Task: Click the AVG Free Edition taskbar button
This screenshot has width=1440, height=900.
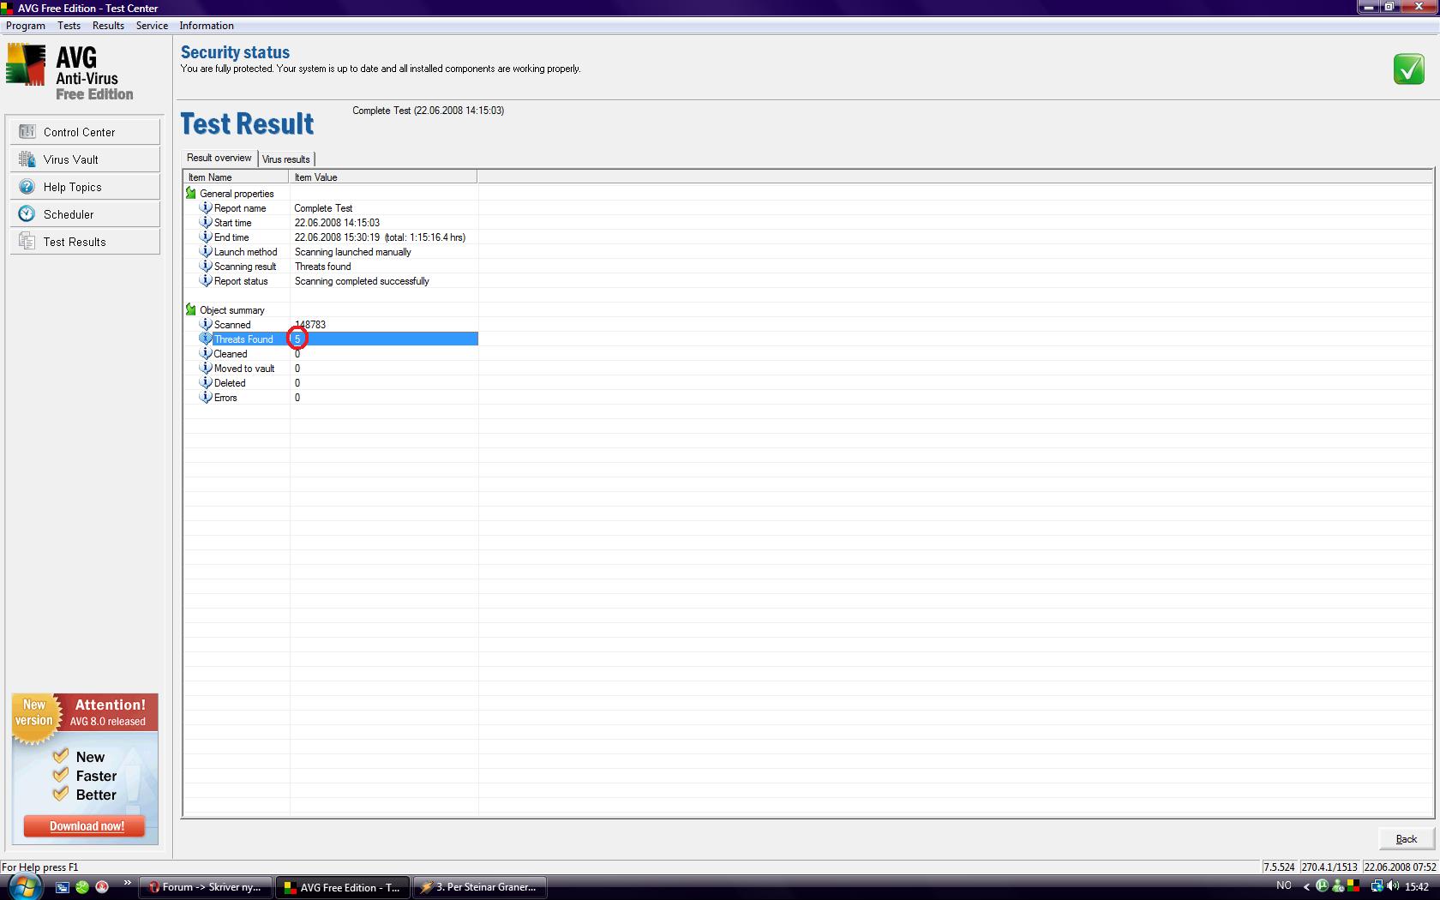Action: (343, 887)
